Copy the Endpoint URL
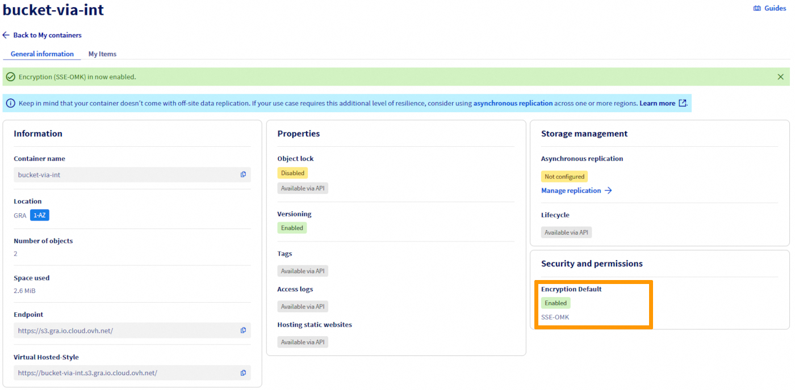795x390 pixels. tap(243, 330)
